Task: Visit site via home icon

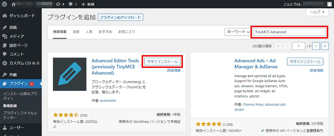Action: tap(14, 4)
